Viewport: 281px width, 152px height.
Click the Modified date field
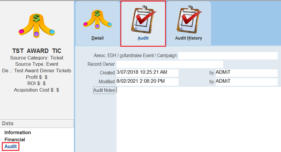click(x=147, y=82)
